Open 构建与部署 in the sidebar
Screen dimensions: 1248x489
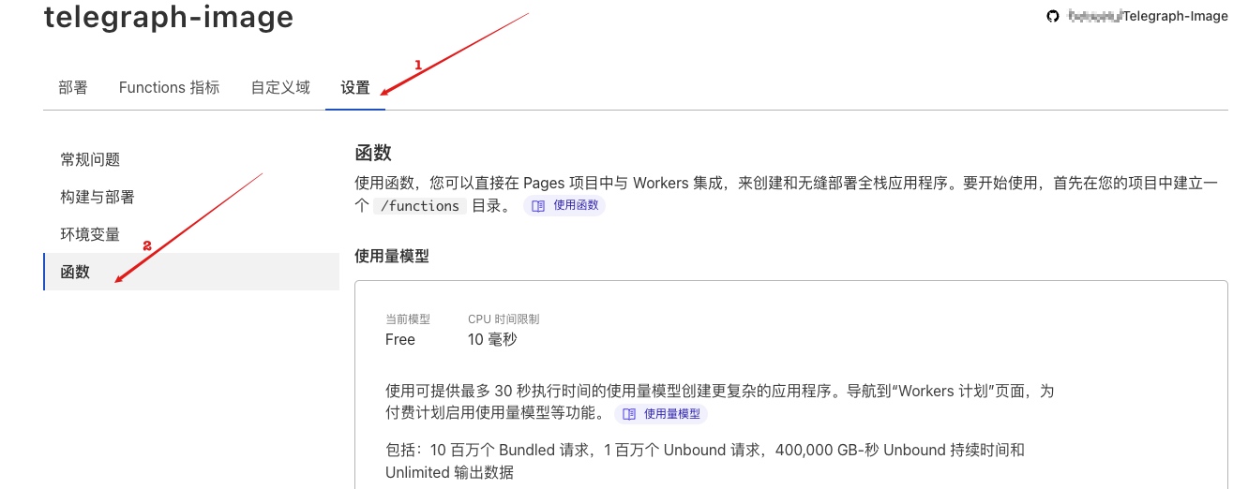98,198
